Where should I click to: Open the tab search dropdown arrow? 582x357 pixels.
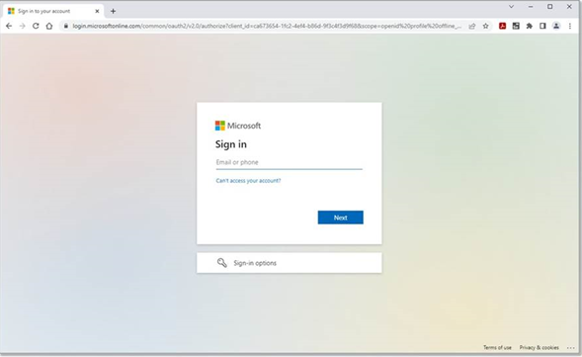(x=511, y=7)
